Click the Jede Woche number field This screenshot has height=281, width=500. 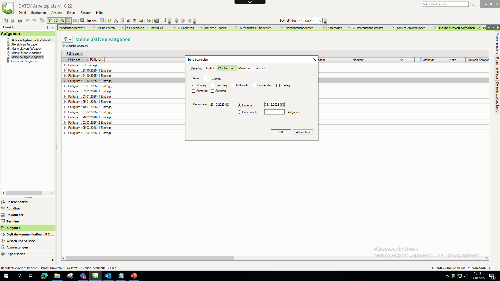[206, 78]
